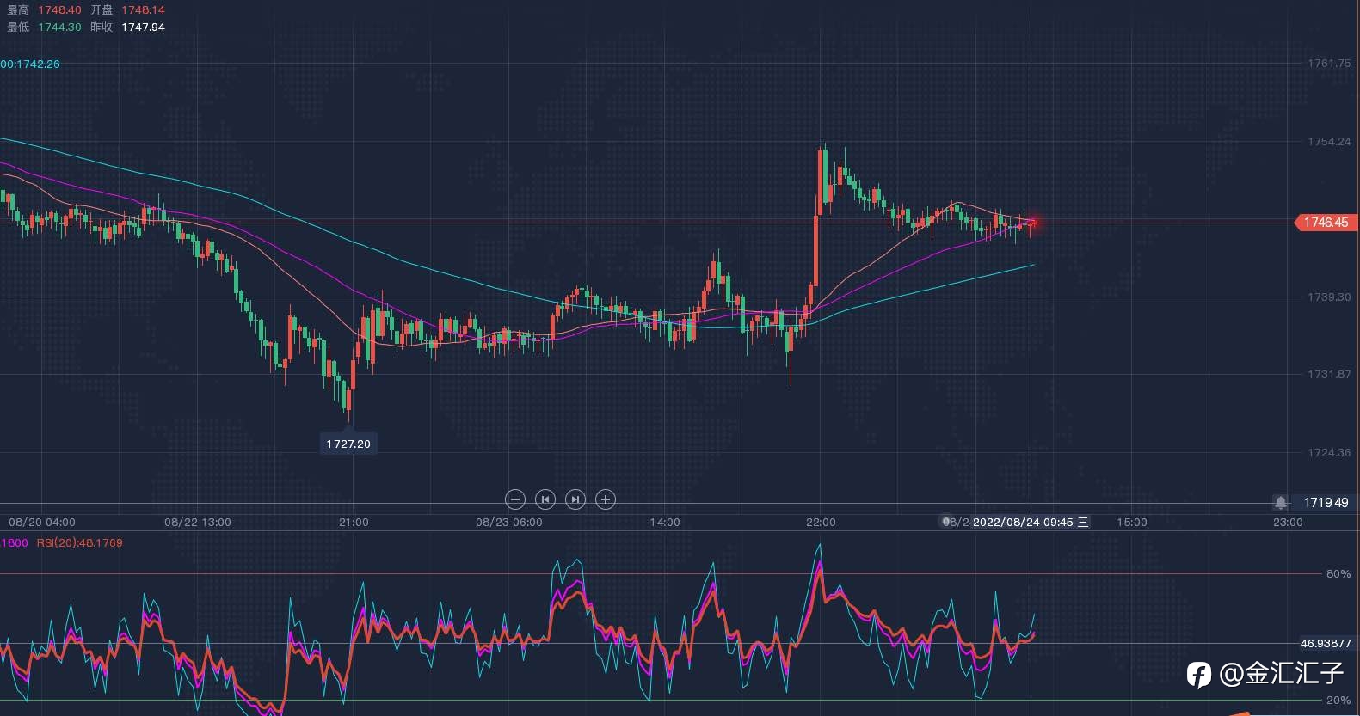
Task: Zoom in the chart with plus icon
Action: coord(606,499)
